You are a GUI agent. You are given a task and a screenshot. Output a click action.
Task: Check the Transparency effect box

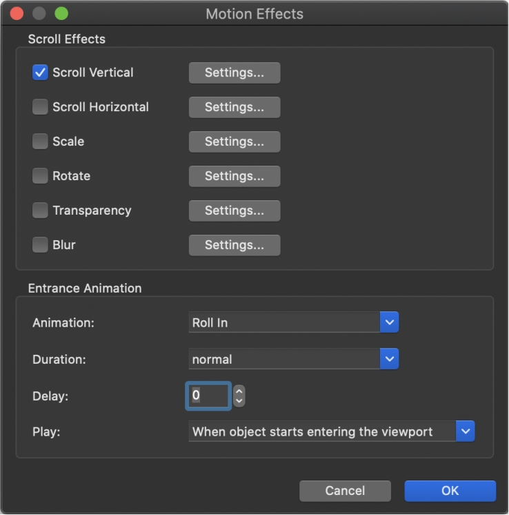40,211
